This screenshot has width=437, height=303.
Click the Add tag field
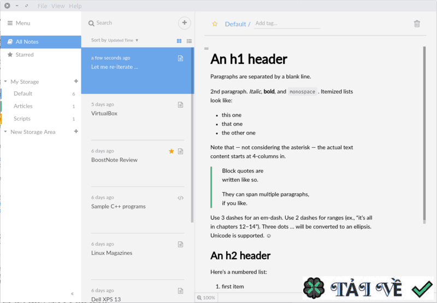click(287, 24)
